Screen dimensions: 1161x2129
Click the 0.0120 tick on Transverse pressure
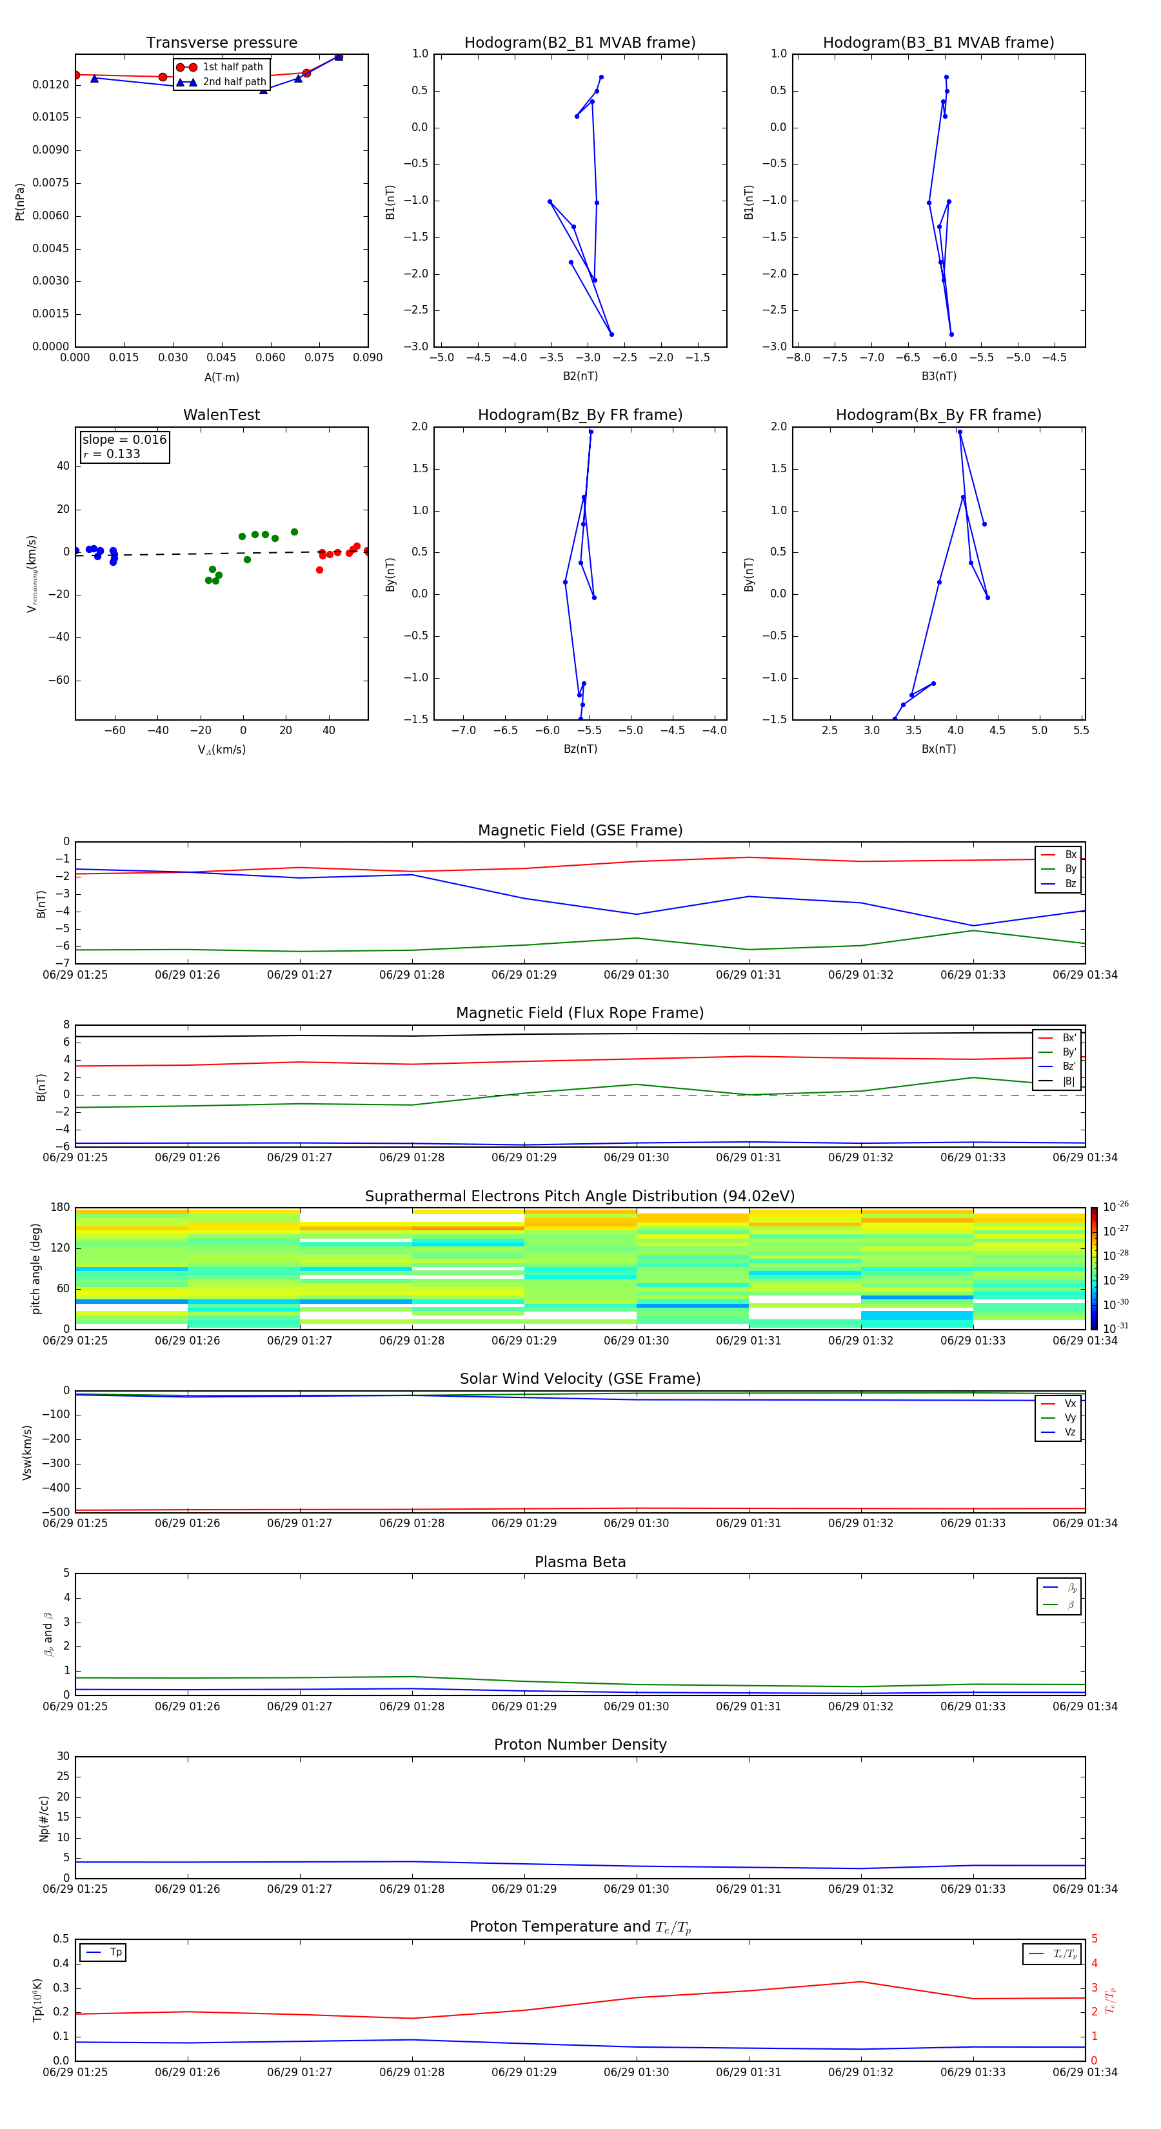[x=50, y=85]
